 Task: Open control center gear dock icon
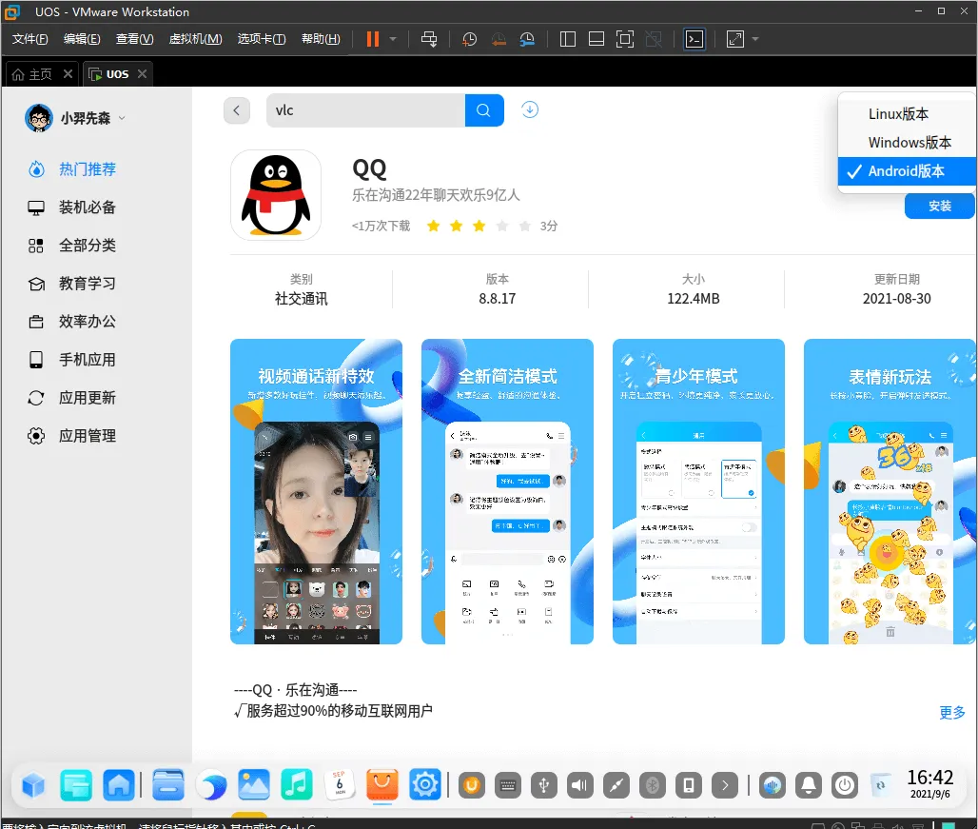[x=424, y=785]
